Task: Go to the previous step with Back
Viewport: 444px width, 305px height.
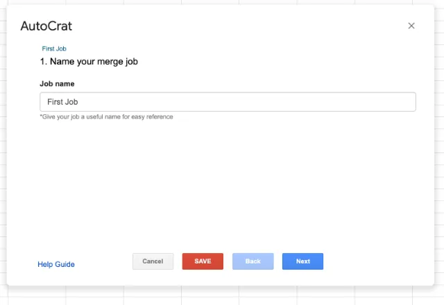Action: [253, 261]
